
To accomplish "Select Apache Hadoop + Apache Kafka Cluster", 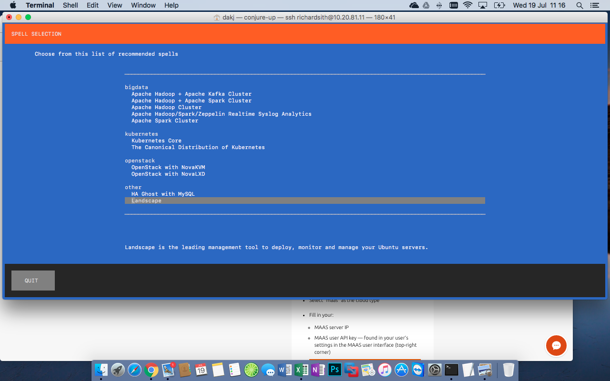I will point(192,94).
